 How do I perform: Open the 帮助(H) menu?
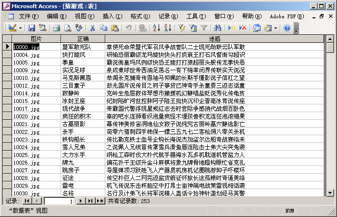(252, 16)
